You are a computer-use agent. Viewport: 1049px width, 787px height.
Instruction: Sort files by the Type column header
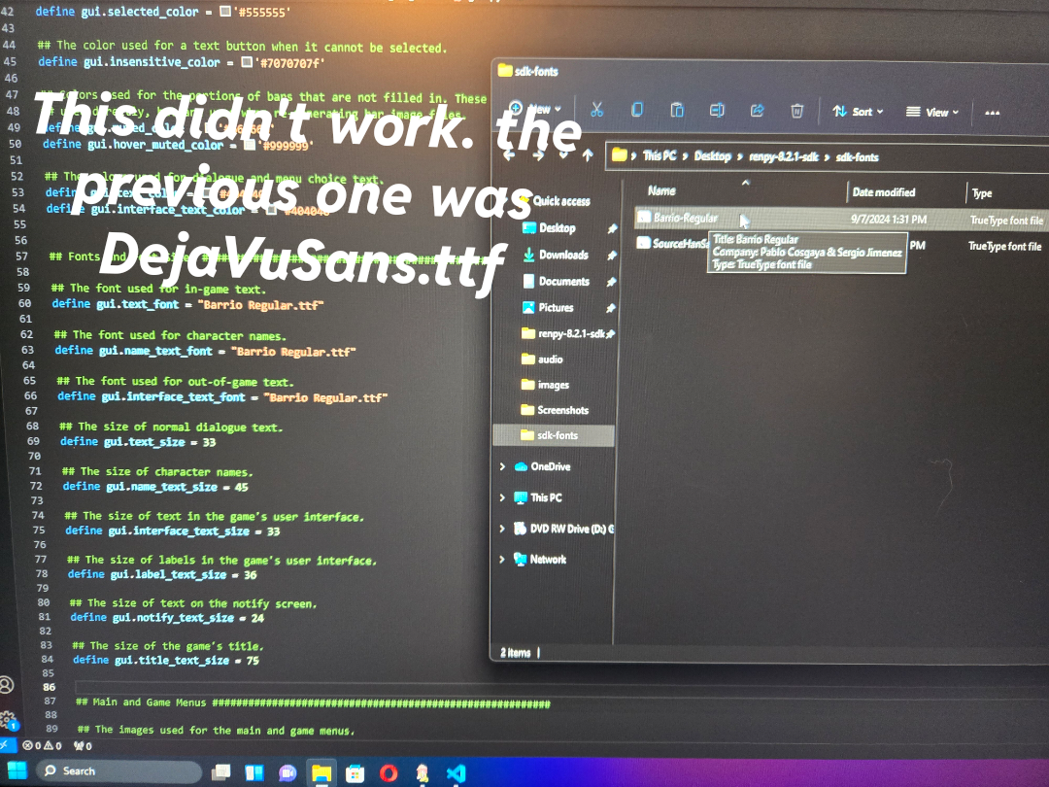tap(981, 193)
